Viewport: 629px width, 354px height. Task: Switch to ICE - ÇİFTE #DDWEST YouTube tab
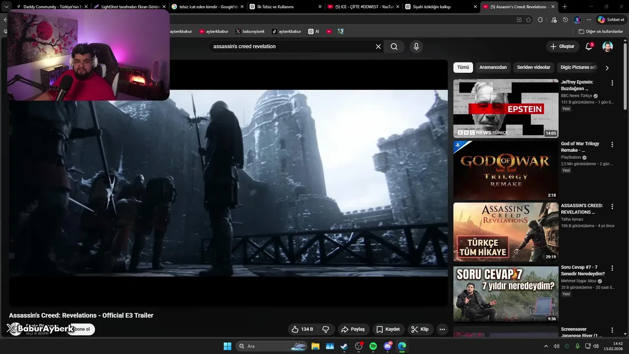363,7
